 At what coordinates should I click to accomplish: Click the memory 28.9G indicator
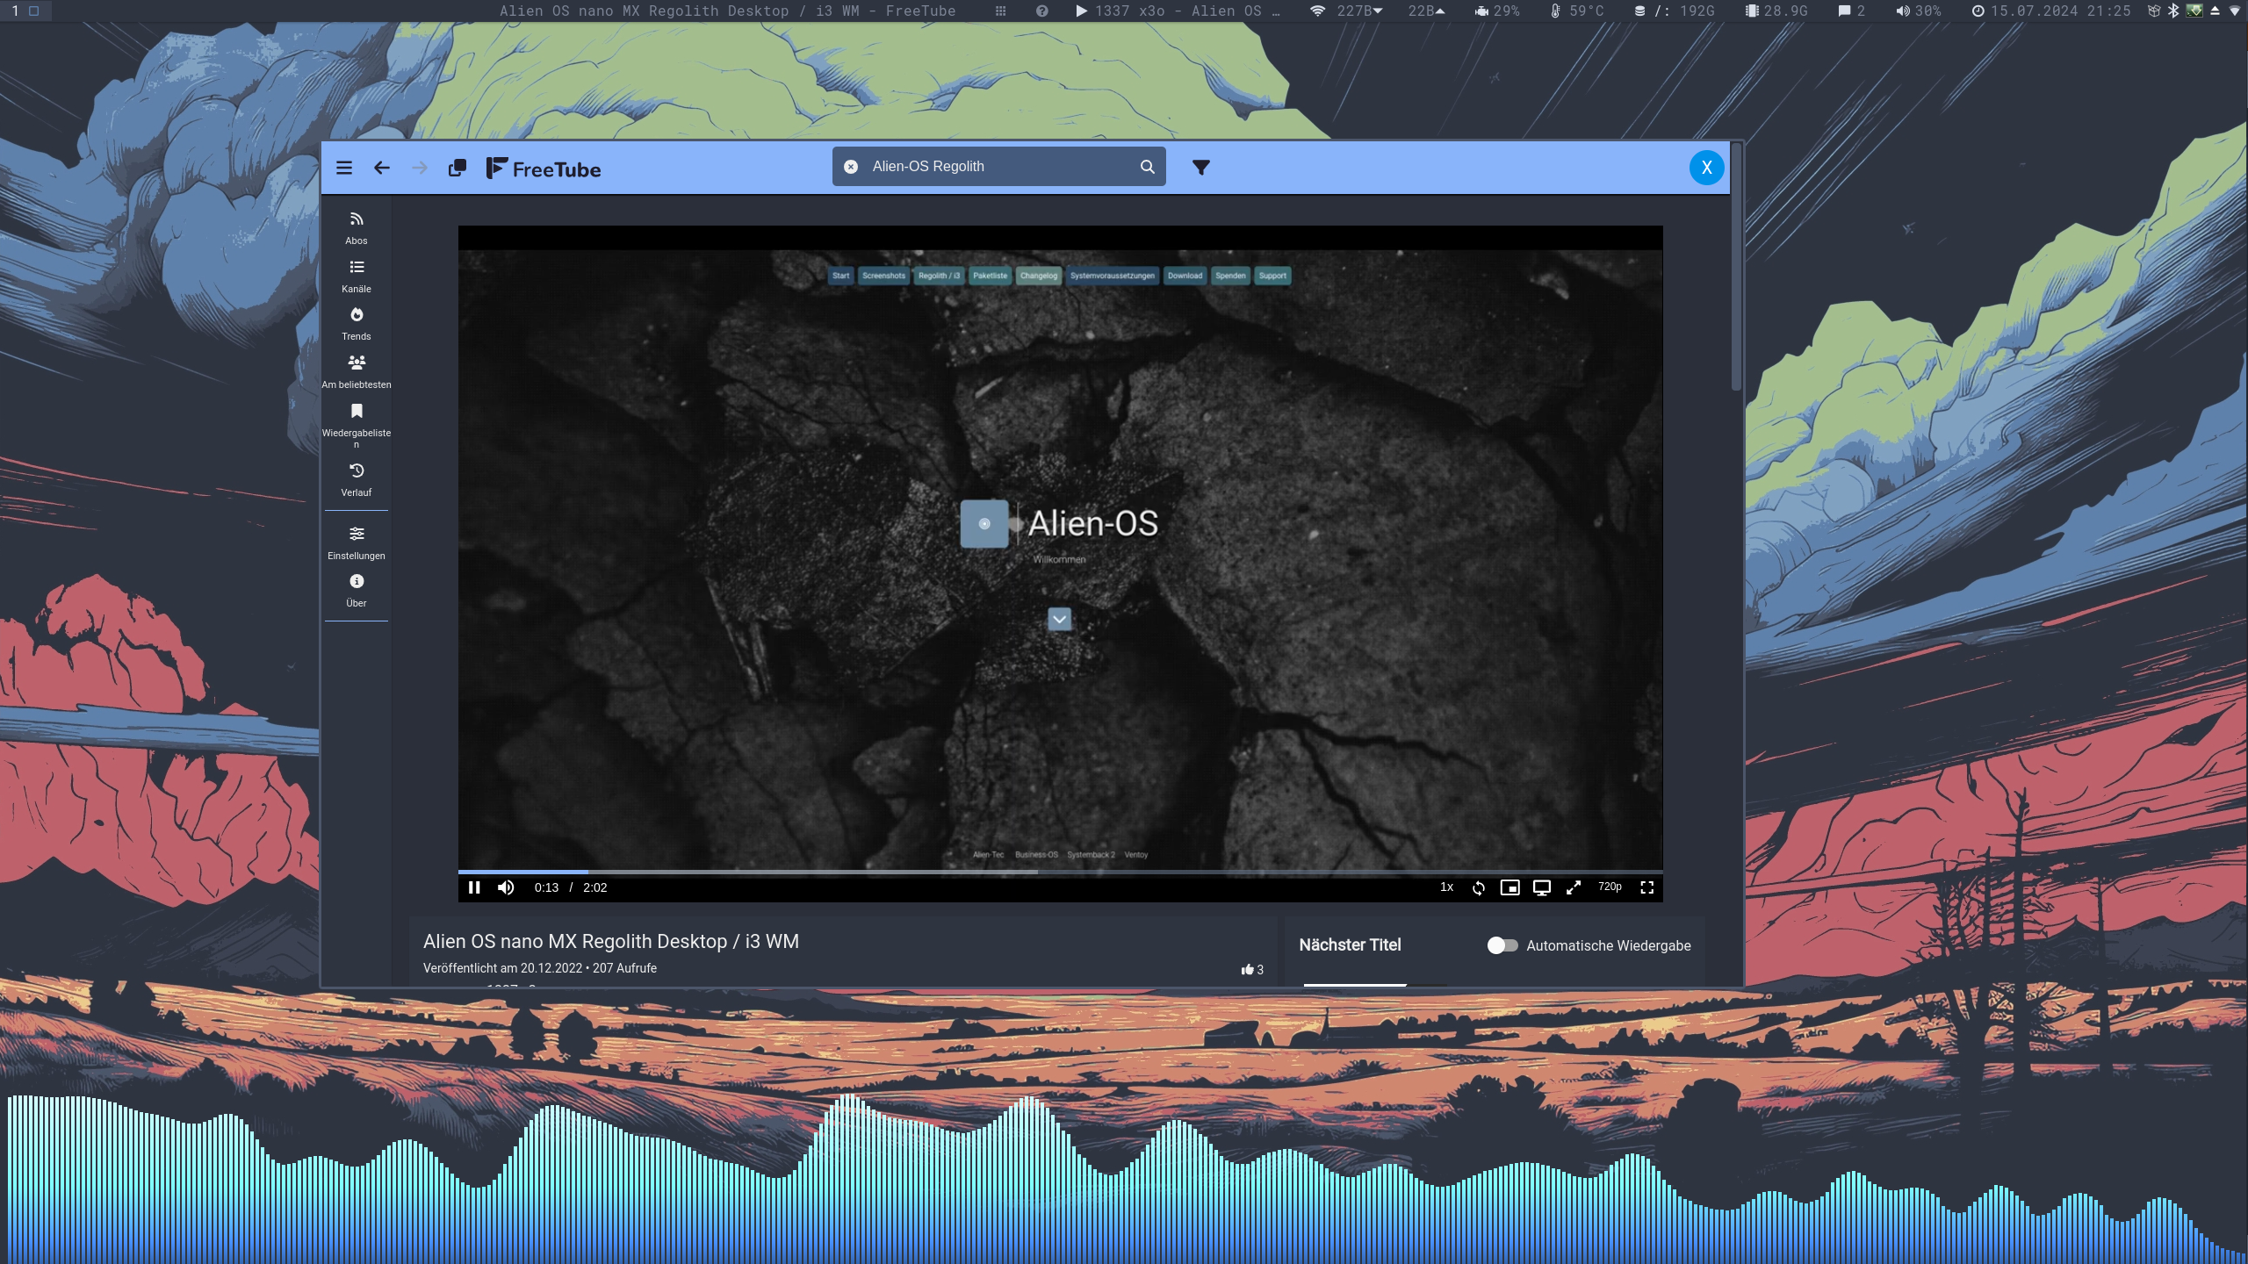[x=1776, y=11]
